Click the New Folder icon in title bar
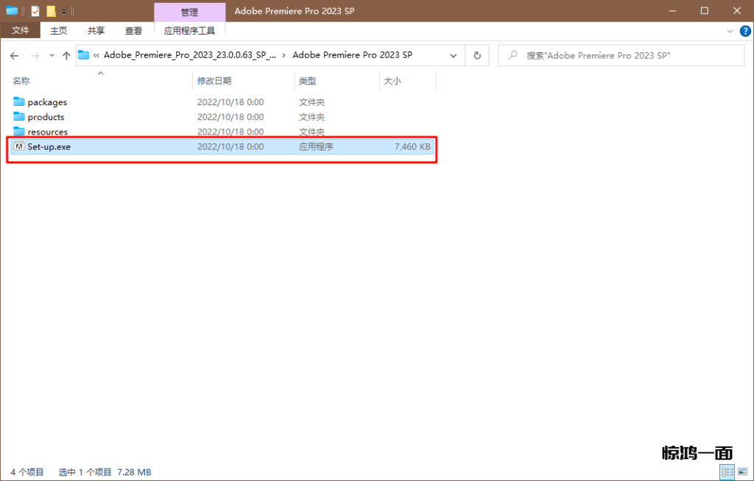Viewport: 754px width, 481px height. pos(51,11)
